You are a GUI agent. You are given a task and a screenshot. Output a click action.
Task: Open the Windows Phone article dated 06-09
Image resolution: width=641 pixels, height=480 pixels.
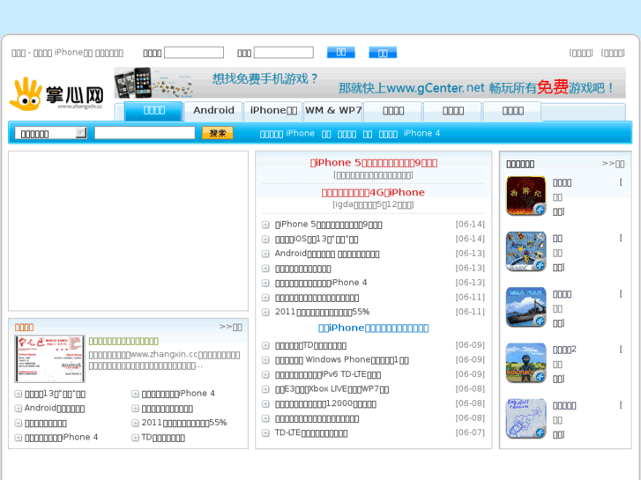point(342,360)
